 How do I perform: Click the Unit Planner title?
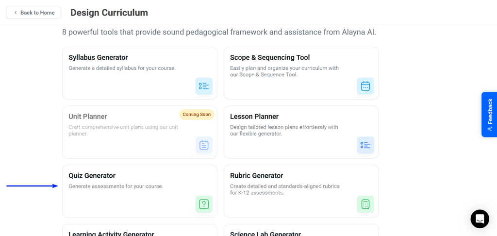88,117
